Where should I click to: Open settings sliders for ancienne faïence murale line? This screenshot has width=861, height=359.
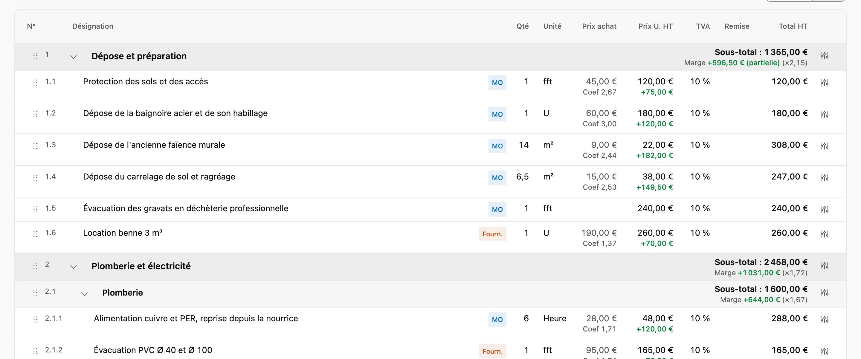click(824, 146)
